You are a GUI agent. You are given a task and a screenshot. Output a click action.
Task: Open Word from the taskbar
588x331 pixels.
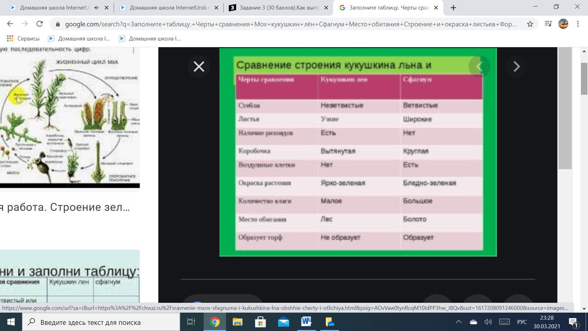(x=306, y=322)
